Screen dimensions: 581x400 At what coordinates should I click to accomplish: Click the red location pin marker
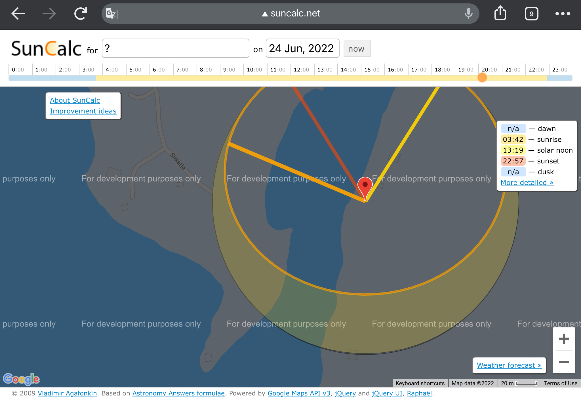(365, 186)
